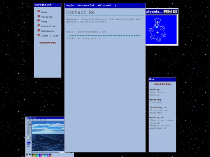Visit the Guestbook page

click(x=47, y=31)
